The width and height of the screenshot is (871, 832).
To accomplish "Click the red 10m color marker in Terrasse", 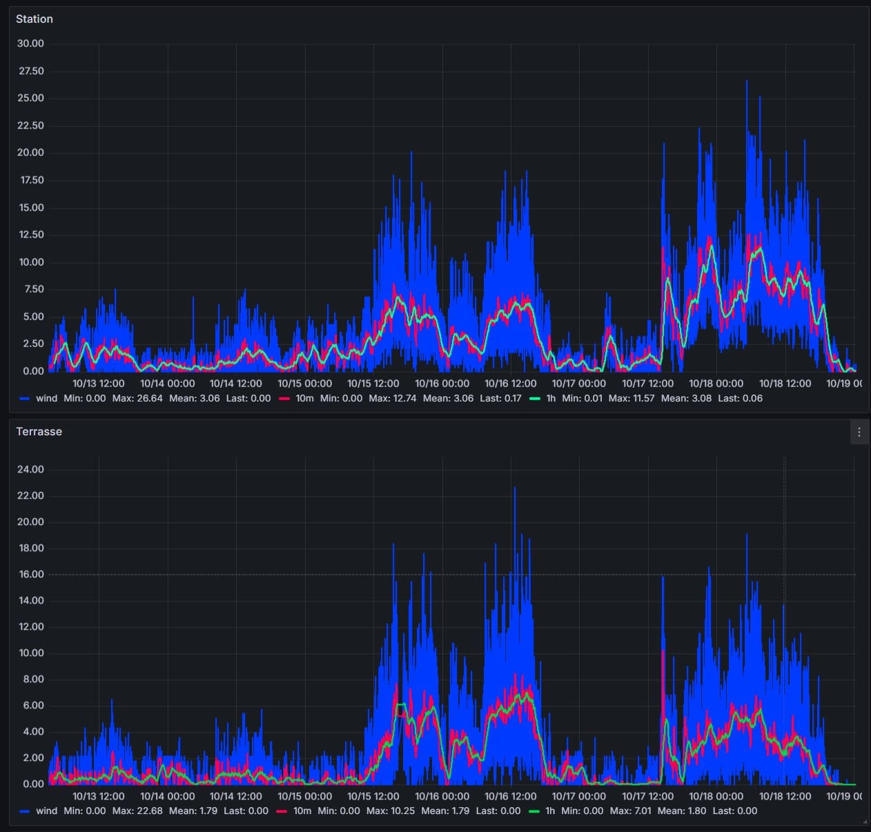I will [x=282, y=811].
